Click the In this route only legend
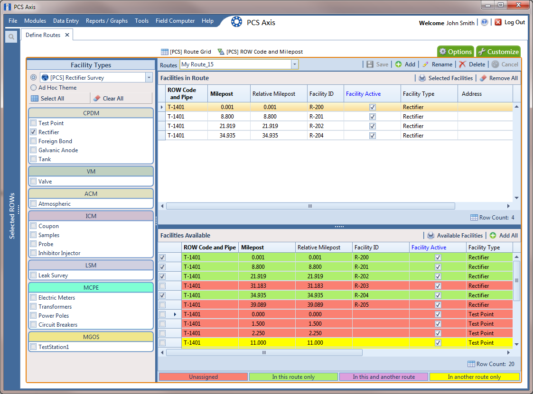This screenshot has width=533, height=394. coord(293,376)
